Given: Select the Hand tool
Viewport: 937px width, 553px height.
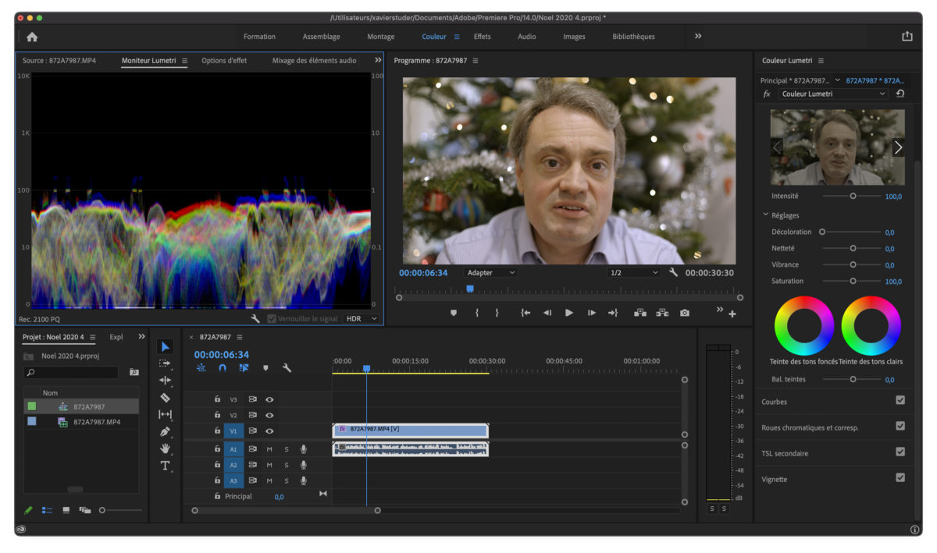Looking at the screenshot, I should (165, 448).
